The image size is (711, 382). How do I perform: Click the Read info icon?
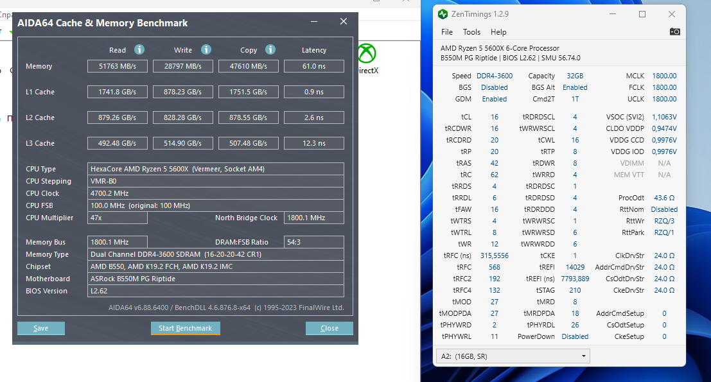tap(139, 49)
